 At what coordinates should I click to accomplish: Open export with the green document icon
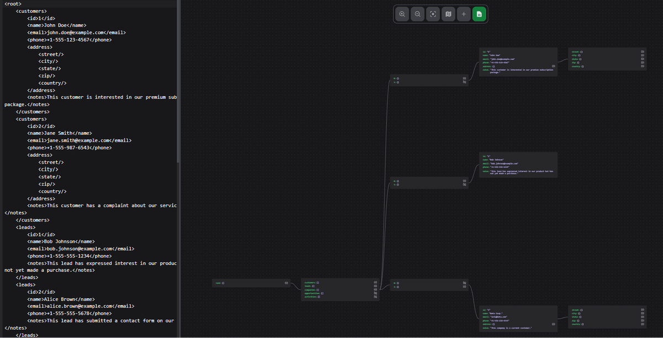point(479,14)
